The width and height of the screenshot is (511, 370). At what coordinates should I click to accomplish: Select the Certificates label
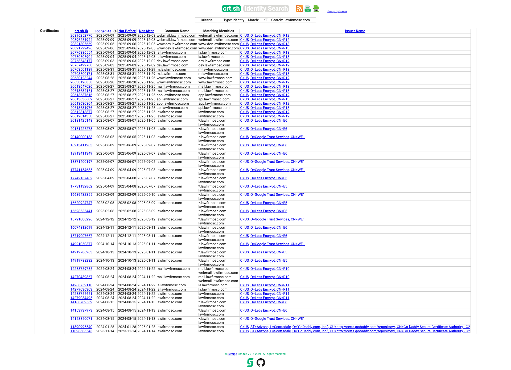(49, 31)
